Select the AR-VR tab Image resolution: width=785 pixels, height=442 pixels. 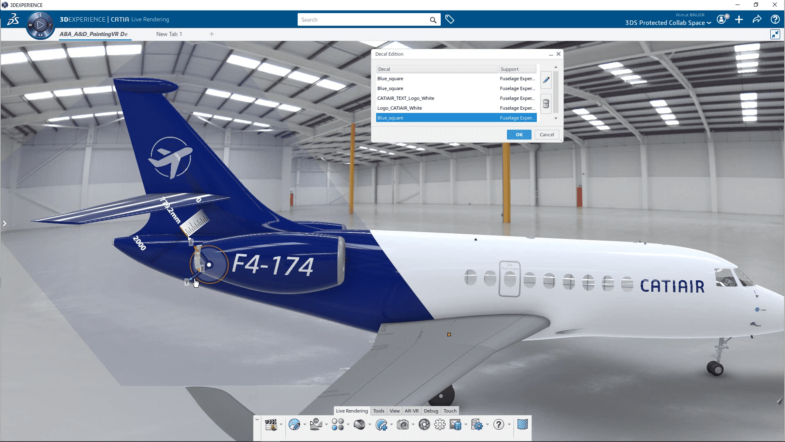412,411
